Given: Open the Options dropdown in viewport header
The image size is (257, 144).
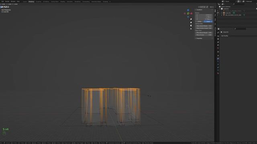Looking at the screenshot, I should (212, 7).
